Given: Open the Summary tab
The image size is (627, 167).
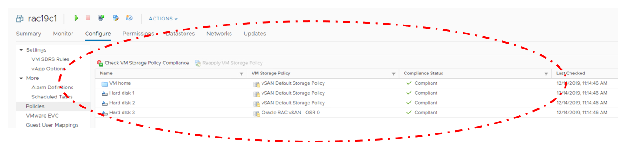Looking at the screenshot, I should pyautogui.click(x=28, y=34).
